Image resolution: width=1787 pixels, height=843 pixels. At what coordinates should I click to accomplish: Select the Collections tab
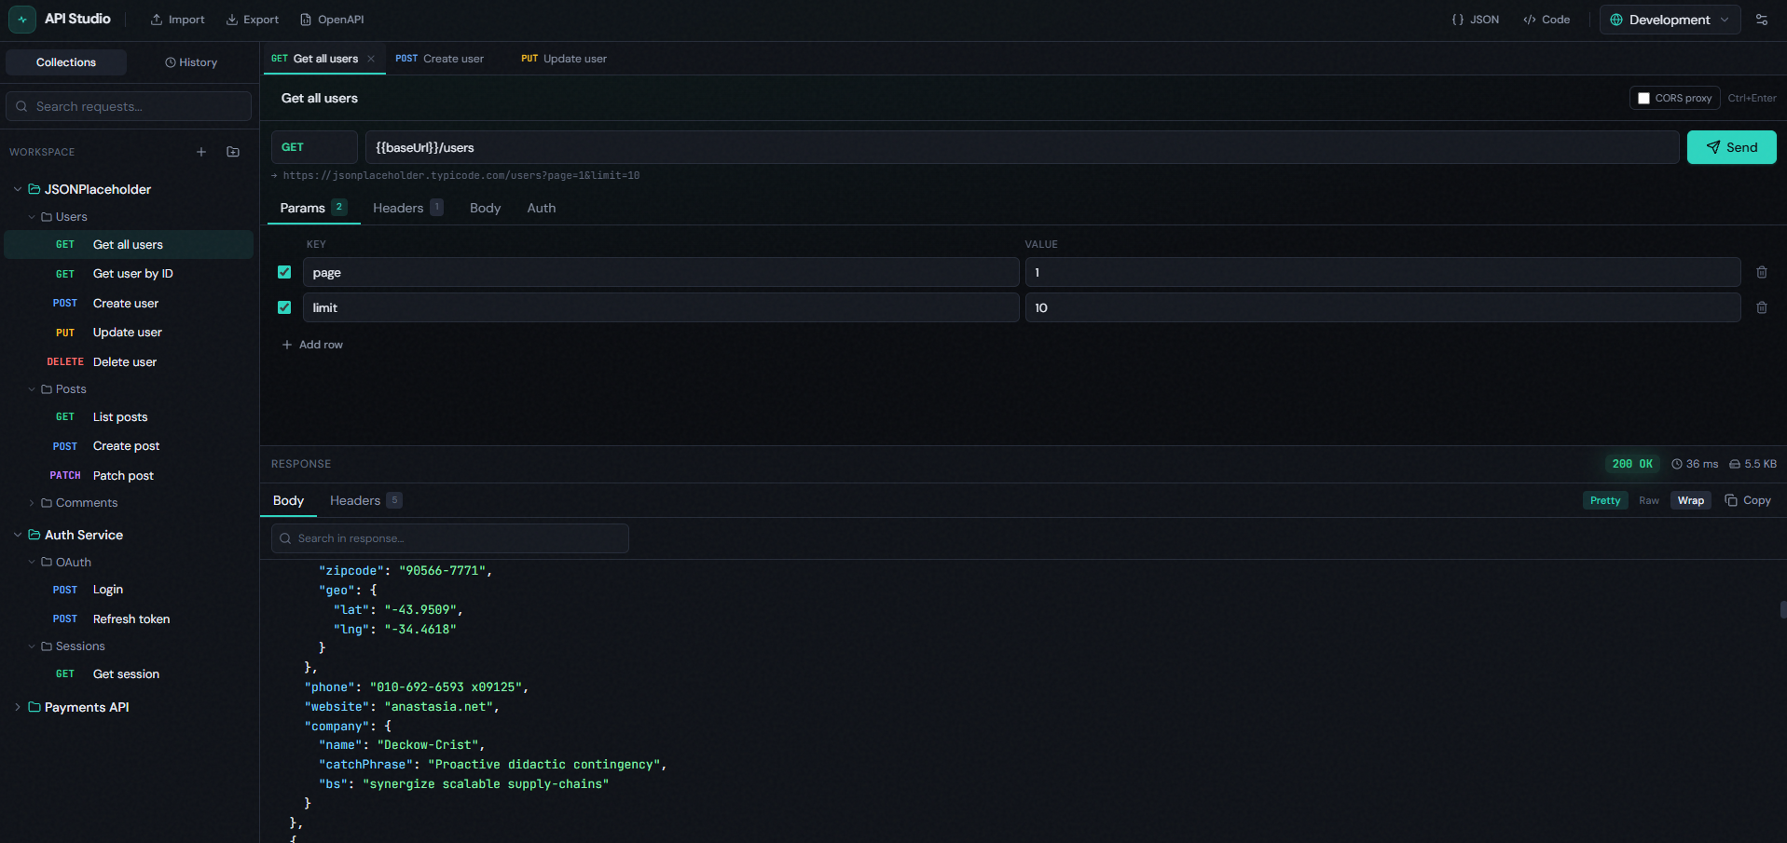pyautogui.click(x=66, y=62)
